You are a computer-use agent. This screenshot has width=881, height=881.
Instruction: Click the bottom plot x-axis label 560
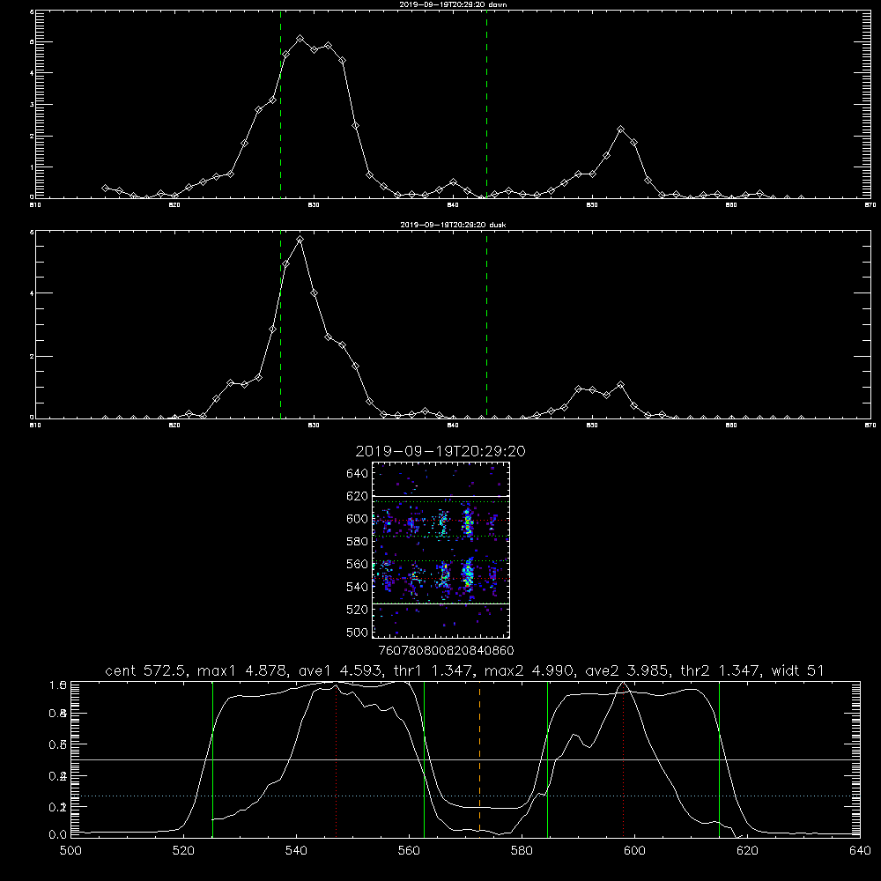(409, 851)
